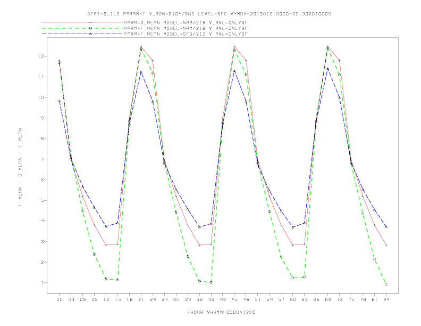Click x-axis tick label 72
Viewport: 421px width, 326px height.
(339, 299)
